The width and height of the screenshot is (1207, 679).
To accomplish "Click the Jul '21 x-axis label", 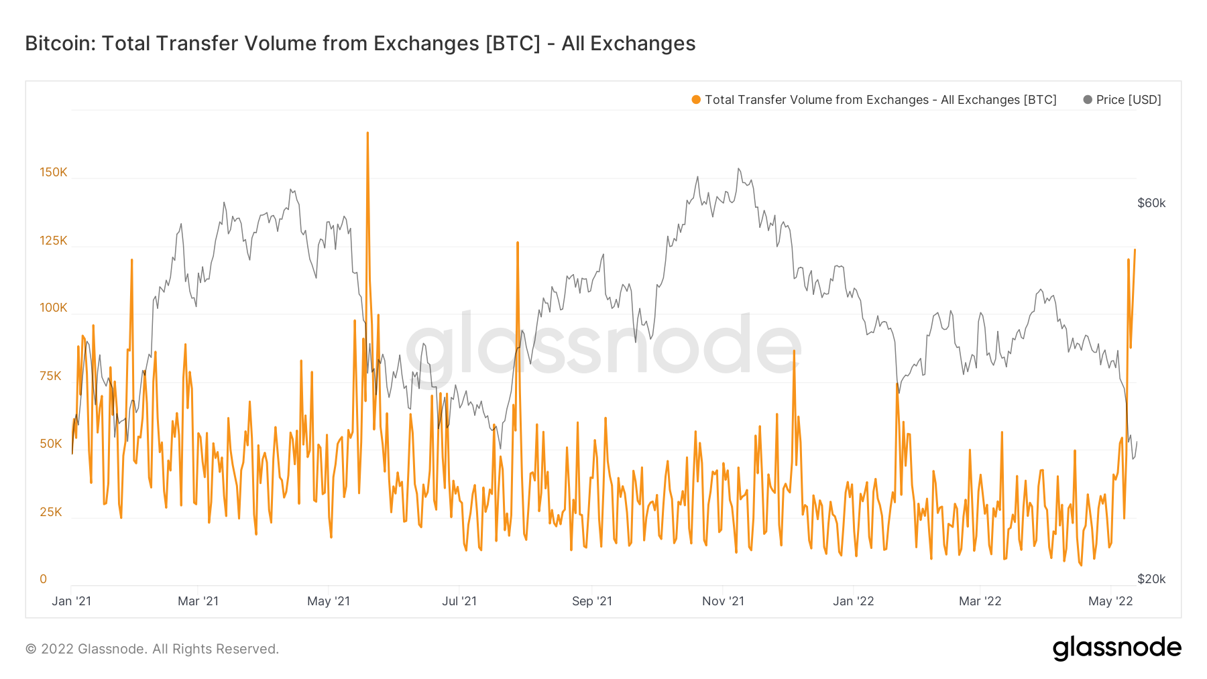I will 459,601.
